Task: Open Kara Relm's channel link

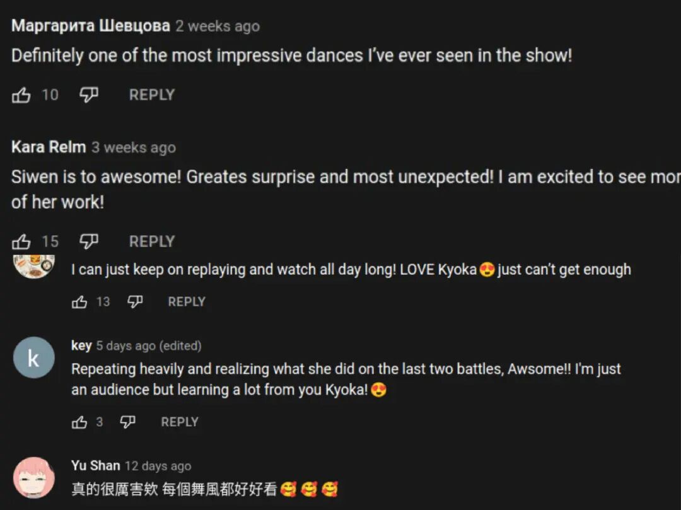Action: pyautogui.click(x=49, y=147)
